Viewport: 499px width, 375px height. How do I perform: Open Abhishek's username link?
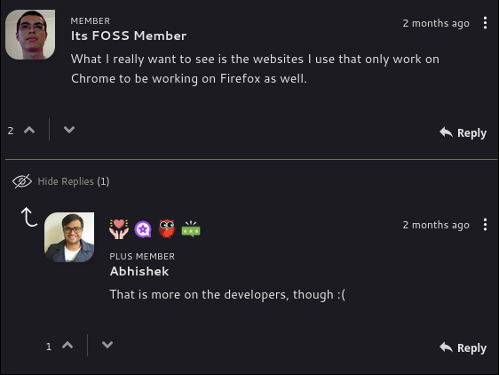[139, 271]
